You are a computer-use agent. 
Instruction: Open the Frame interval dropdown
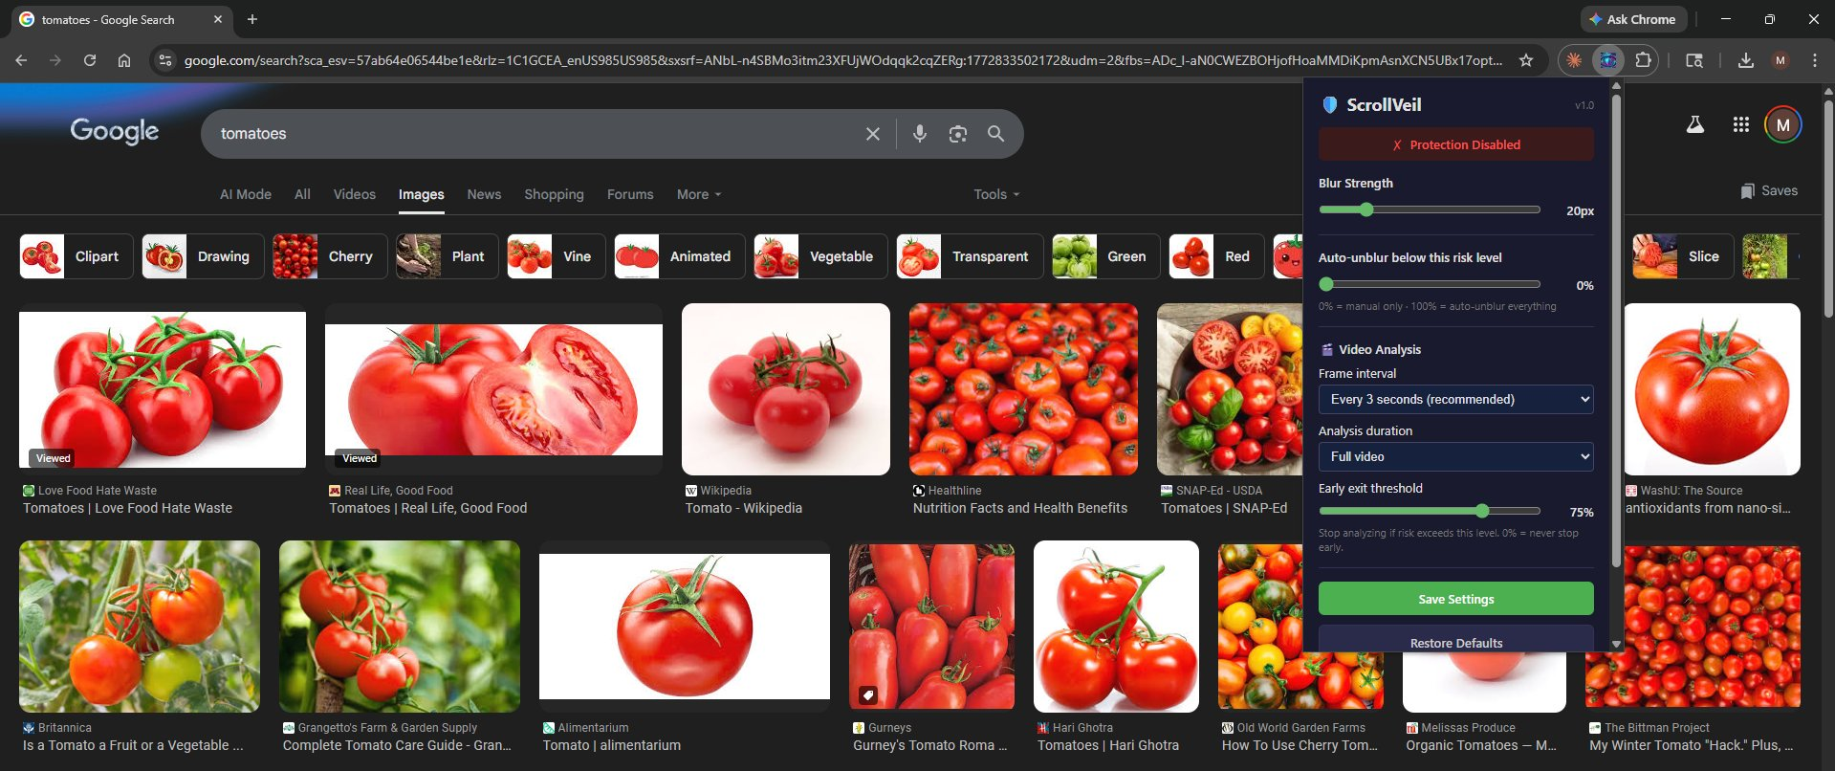1456,399
